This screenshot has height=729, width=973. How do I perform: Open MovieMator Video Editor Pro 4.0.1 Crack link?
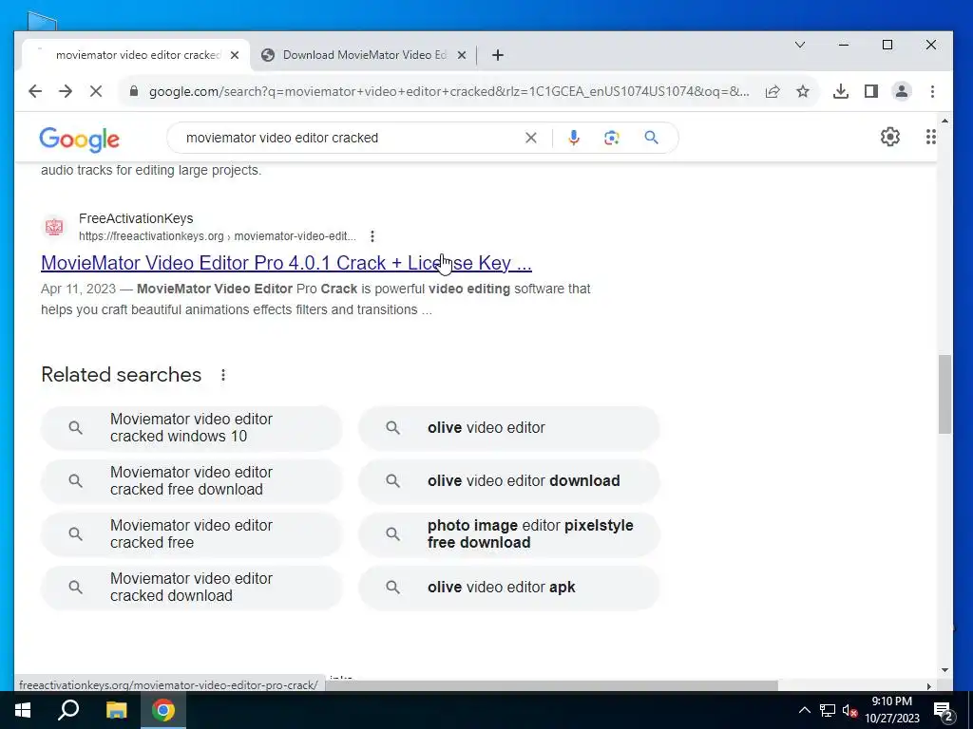coord(286,263)
